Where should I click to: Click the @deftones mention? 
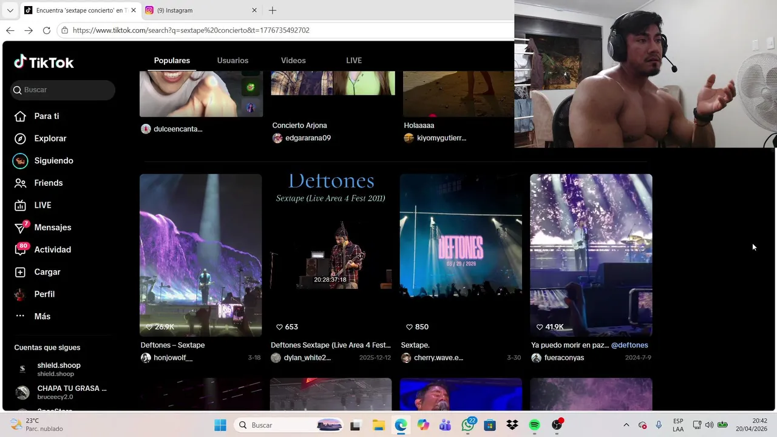tap(629, 345)
